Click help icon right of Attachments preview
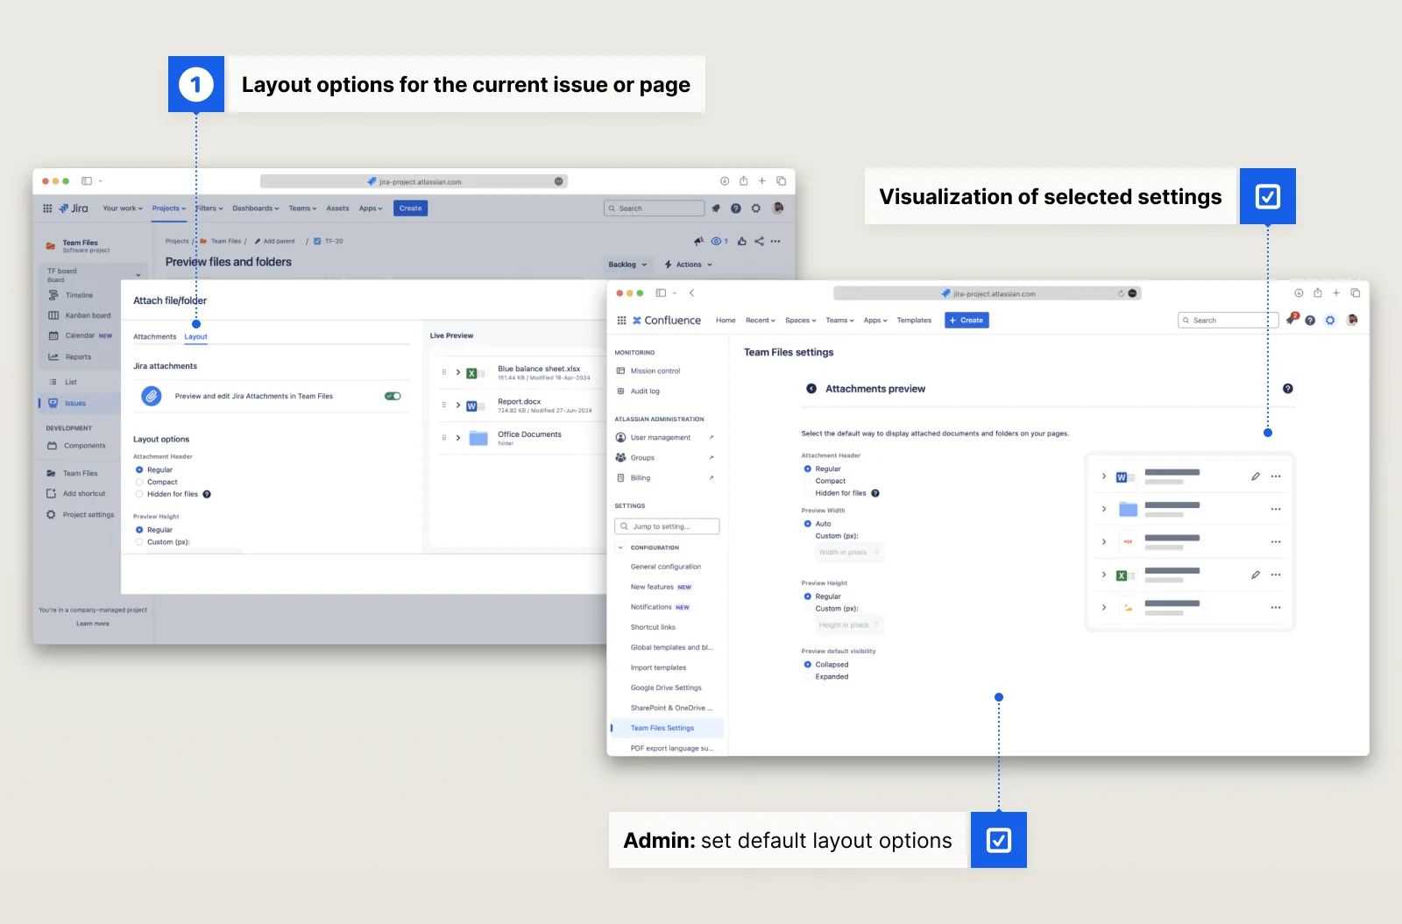 (x=1288, y=389)
